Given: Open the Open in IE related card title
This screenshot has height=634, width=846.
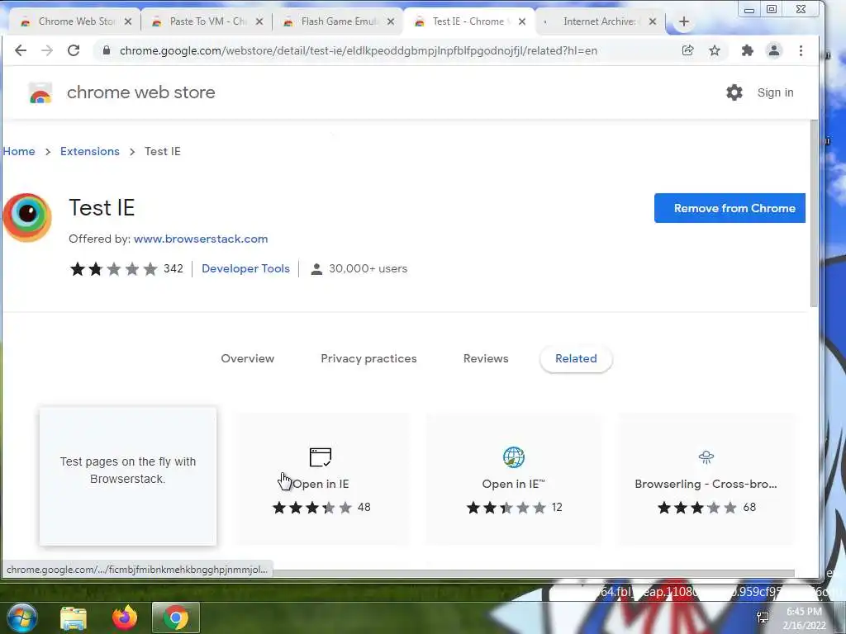Looking at the screenshot, I should pos(321,484).
